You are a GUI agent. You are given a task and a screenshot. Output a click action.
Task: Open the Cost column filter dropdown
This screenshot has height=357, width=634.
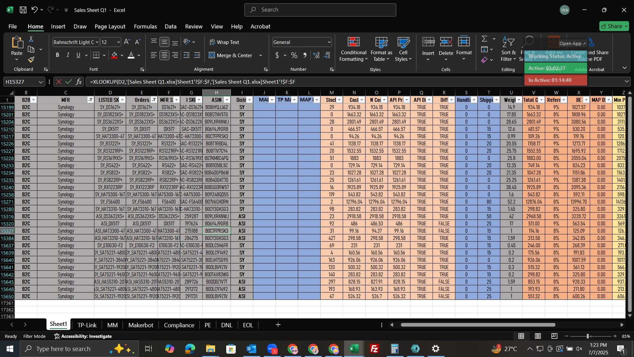[362, 100]
